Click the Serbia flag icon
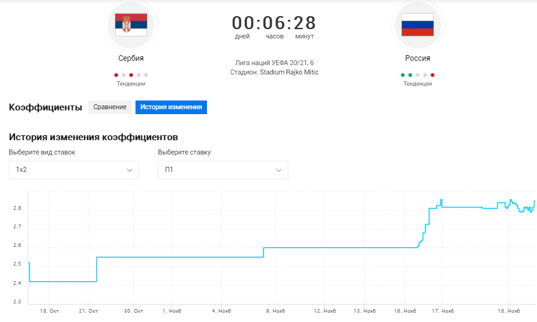This screenshot has width=537, height=322. [131, 24]
